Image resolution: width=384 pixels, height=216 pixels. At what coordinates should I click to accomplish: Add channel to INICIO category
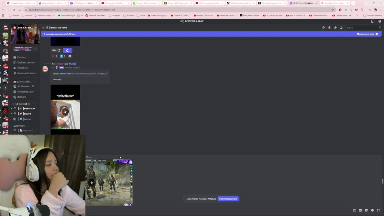click(x=36, y=104)
